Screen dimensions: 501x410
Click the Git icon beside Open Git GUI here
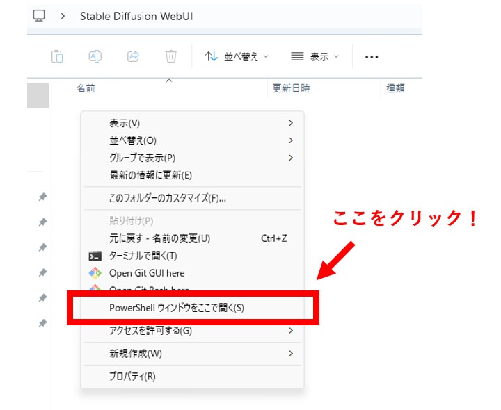click(95, 273)
